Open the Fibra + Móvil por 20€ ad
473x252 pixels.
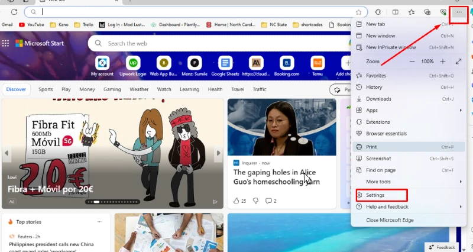point(50,189)
